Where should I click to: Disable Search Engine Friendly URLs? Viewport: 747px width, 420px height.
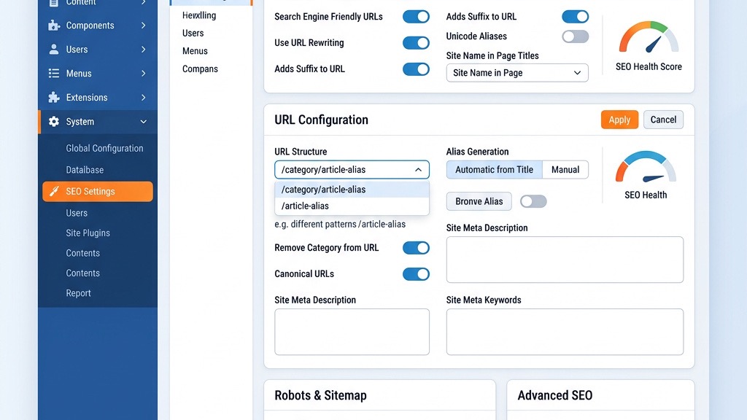coord(416,16)
